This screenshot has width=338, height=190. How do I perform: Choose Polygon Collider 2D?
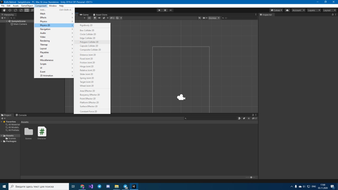pyautogui.click(x=92, y=42)
